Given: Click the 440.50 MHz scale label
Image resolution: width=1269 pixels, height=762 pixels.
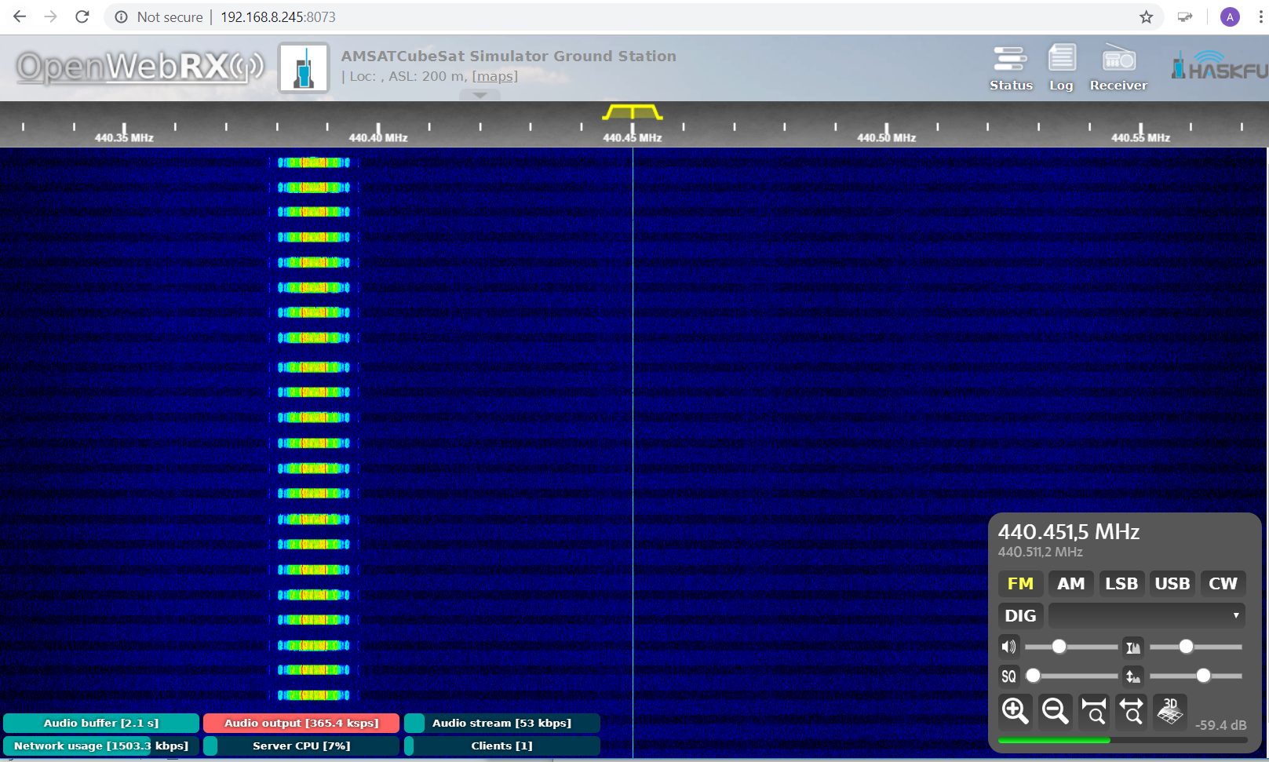Looking at the screenshot, I should [887, 138].
